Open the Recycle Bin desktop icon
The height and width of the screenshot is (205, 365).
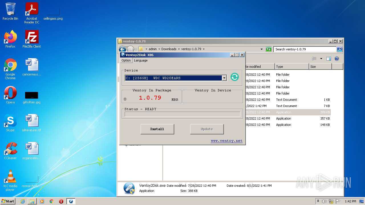tap(10, 11)
